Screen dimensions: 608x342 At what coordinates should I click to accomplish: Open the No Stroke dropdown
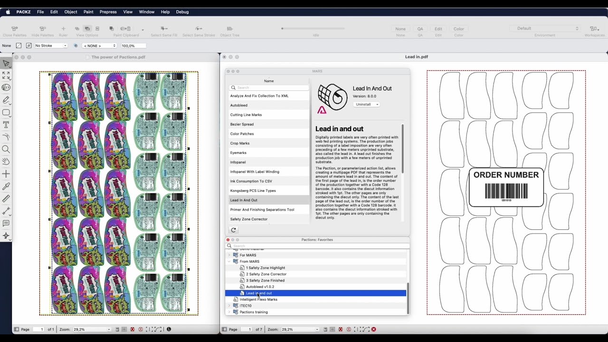tap(51, 46)
